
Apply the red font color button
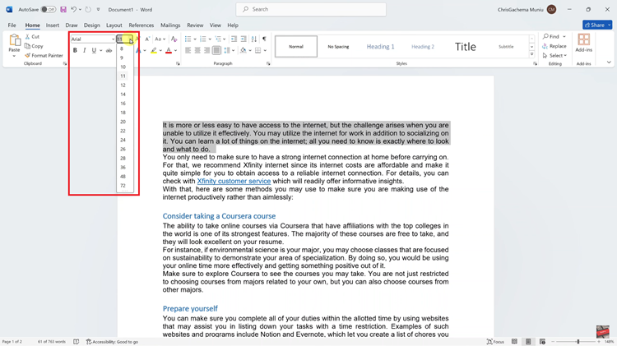(x=169, y=50)
